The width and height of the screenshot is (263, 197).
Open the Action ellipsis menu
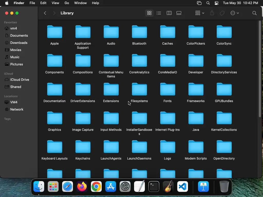[x=234, y=13]
